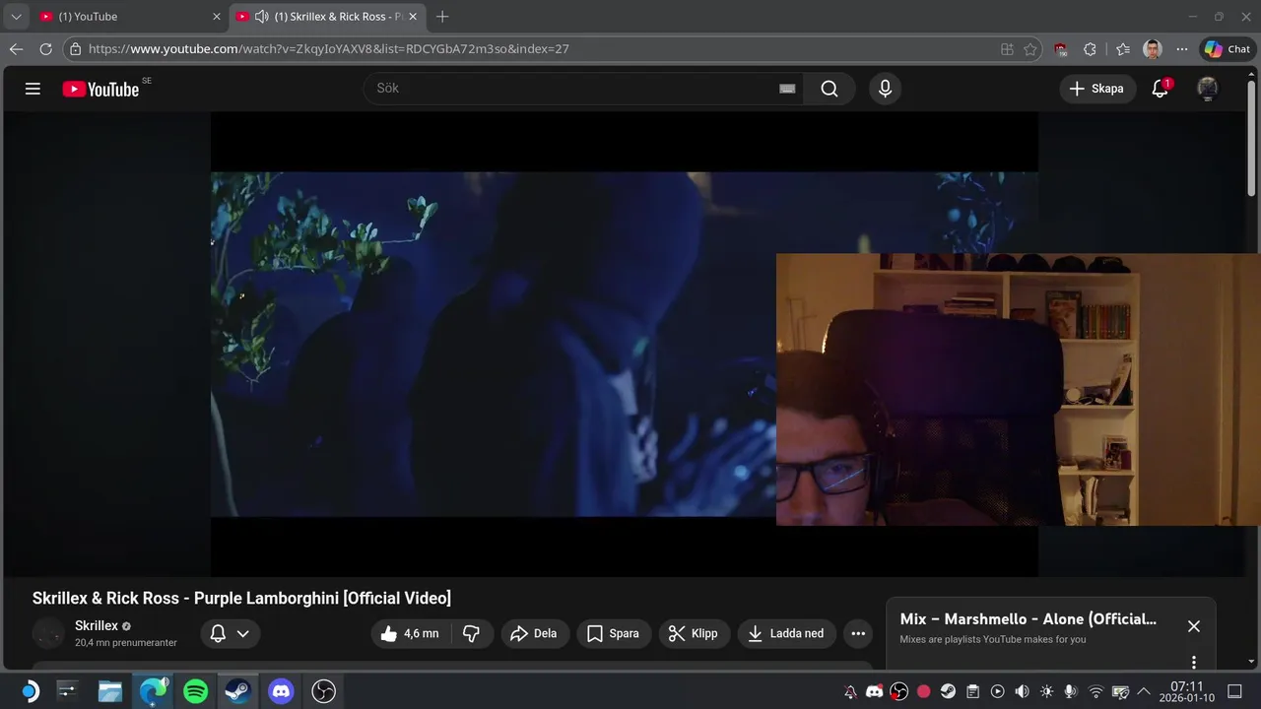Open browser profile picture menu

1153,49
